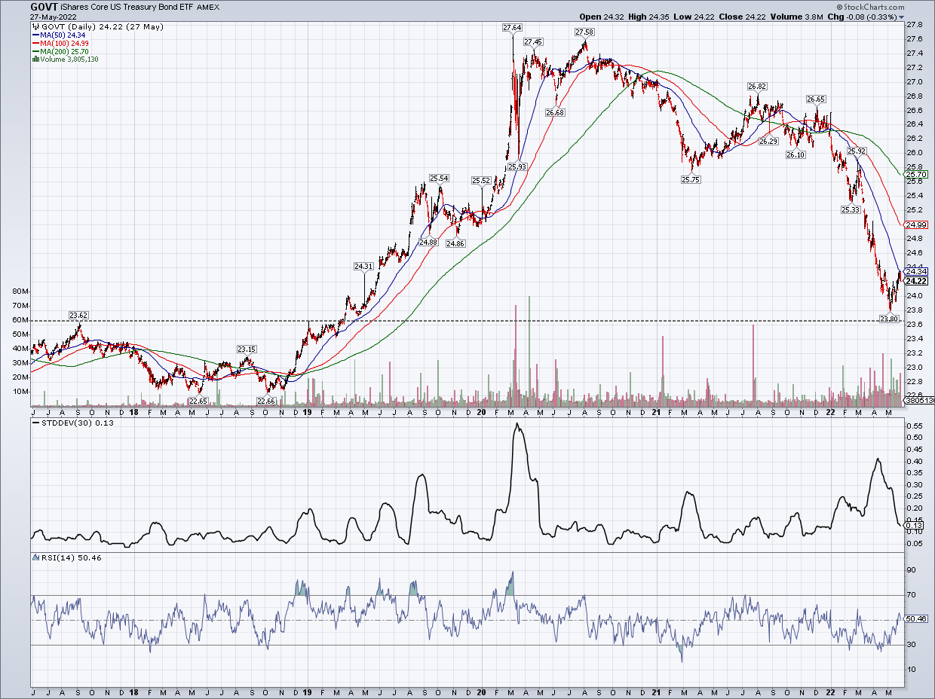Click the 27.58 price annotation
Screen dimensions: 935x699
pos(584,32)
